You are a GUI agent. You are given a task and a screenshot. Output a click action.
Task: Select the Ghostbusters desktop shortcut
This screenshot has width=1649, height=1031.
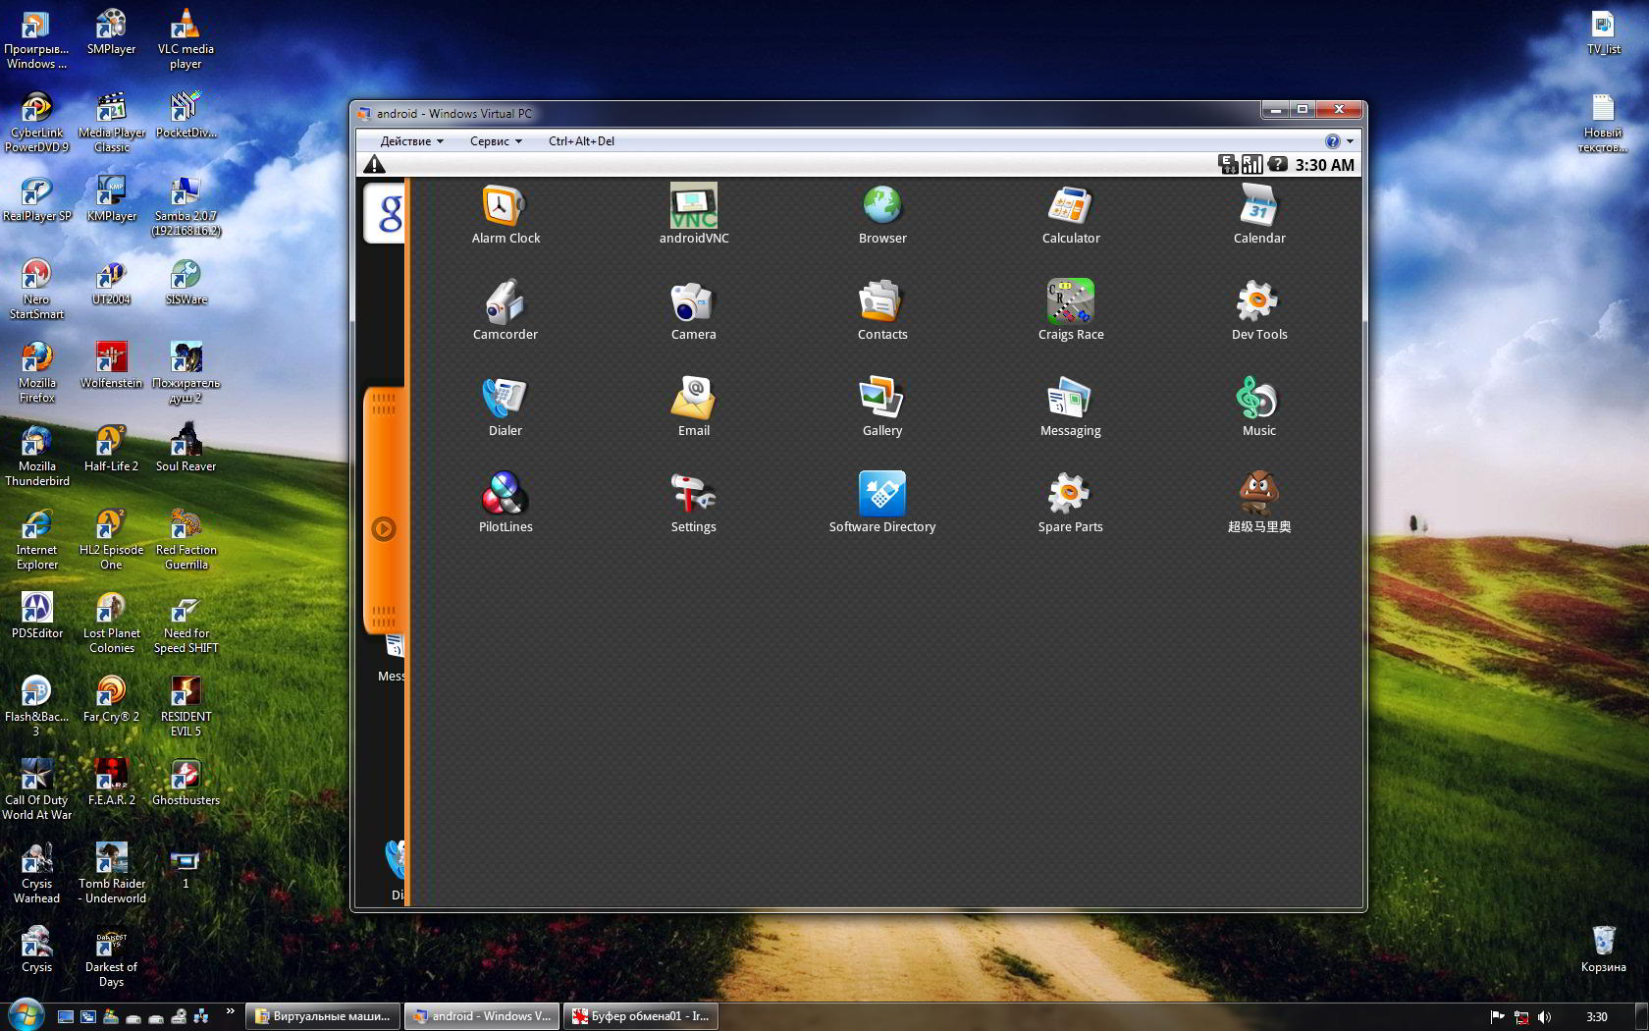tap(186, 784)
